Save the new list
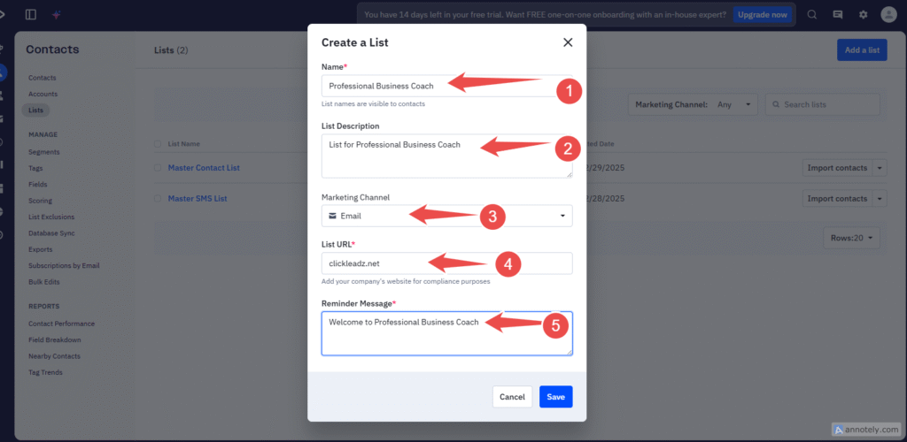 click(555, 397)
